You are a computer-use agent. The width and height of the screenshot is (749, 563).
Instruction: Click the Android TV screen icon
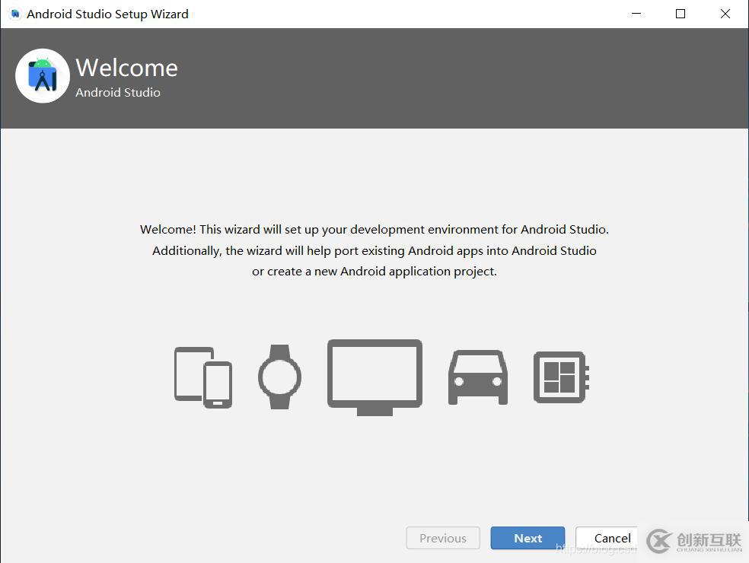[x=375, y=377]
